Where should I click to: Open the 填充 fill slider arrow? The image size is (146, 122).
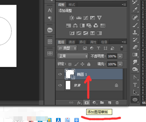120,64
